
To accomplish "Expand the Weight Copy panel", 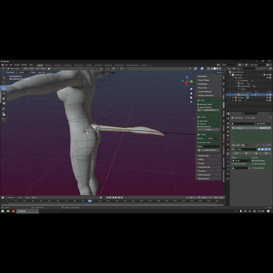I will click(x=209, y=156).
